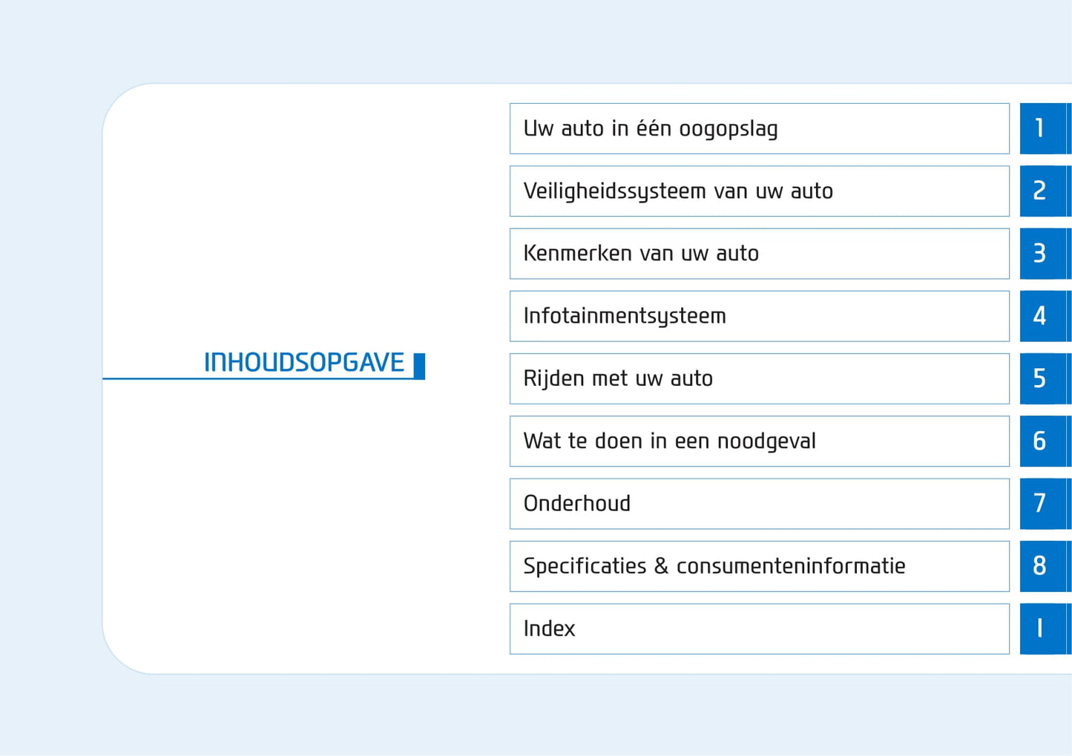This screenshot has width=1072, height=756.
Task: Select the 'Kenmerken van uw auto' entry
Action: point(759,254)
